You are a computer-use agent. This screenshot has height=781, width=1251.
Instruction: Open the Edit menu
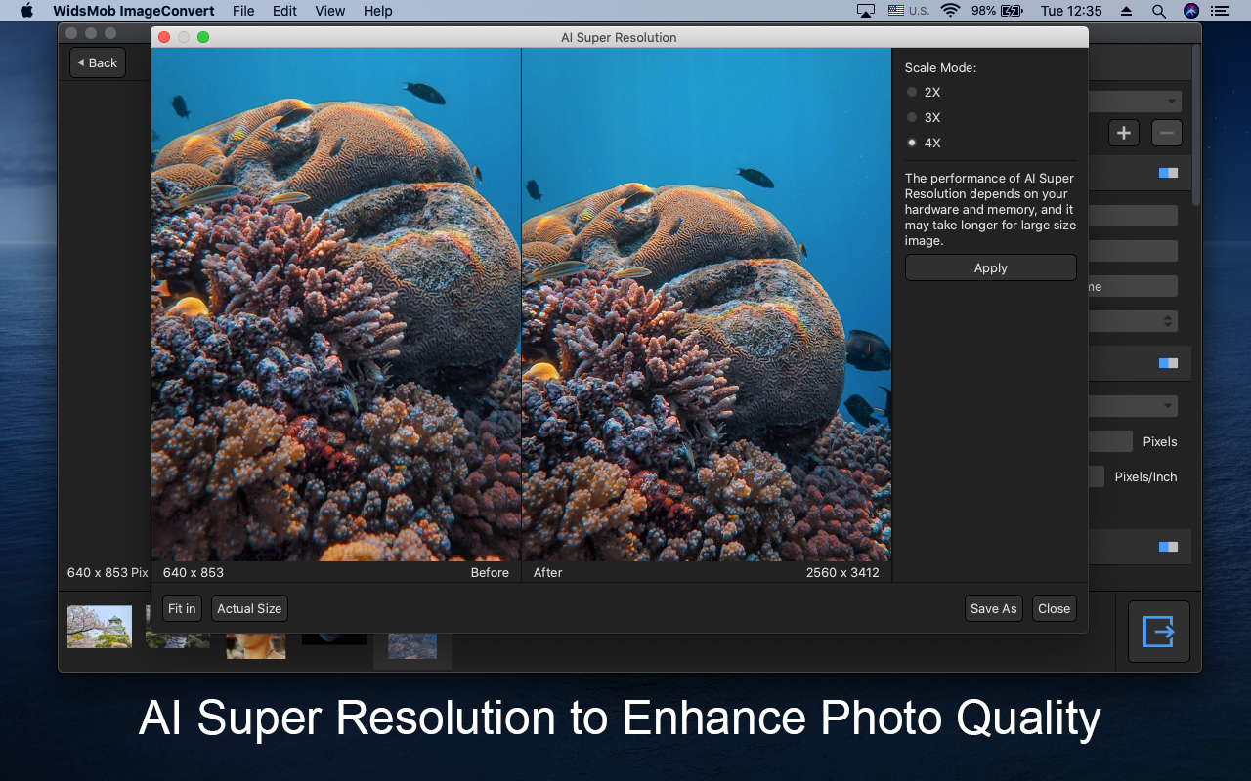click(284, 11)
